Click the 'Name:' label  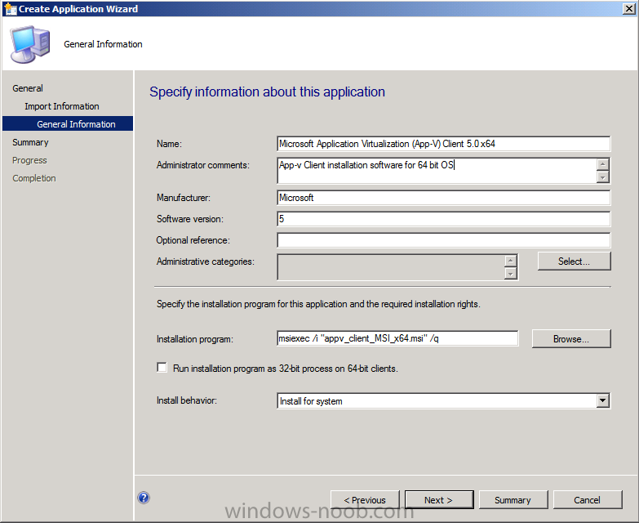tap(169, 144)
